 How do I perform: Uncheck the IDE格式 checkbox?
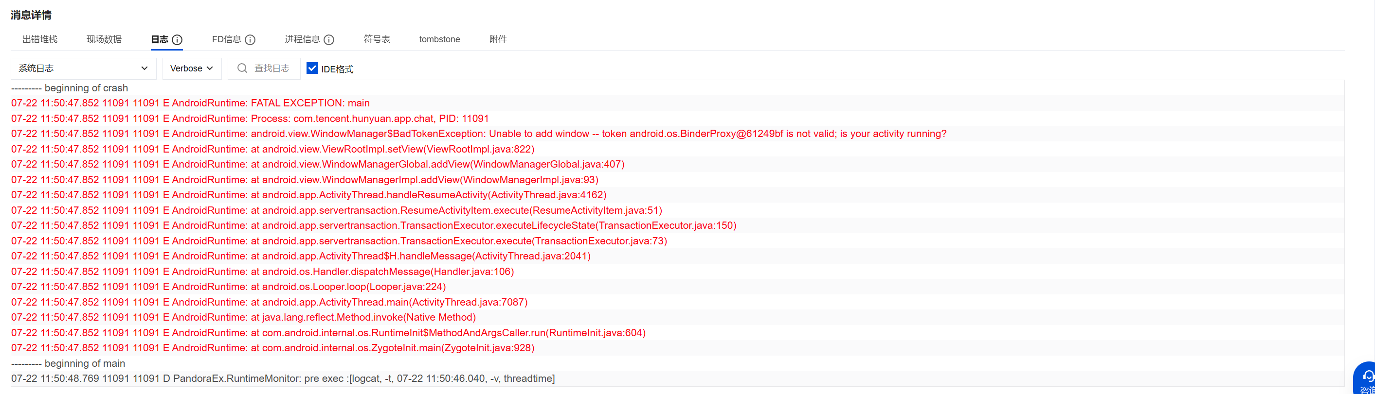tap(312, 68)
